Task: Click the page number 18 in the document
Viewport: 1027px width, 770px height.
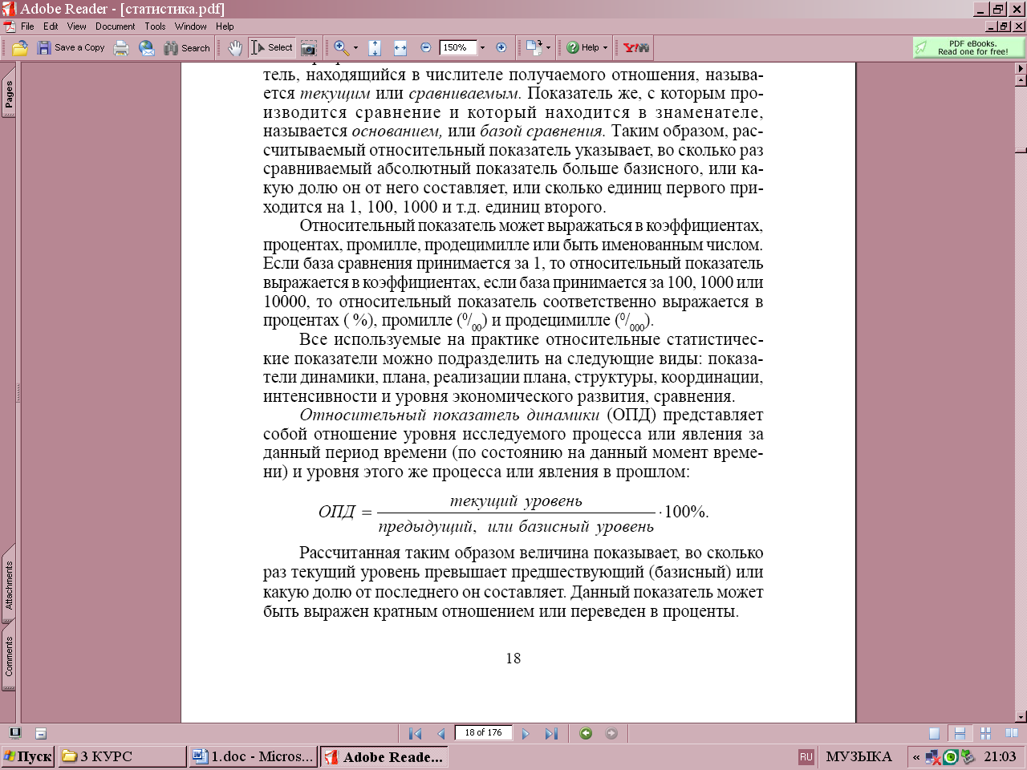Action: [513, 659]
